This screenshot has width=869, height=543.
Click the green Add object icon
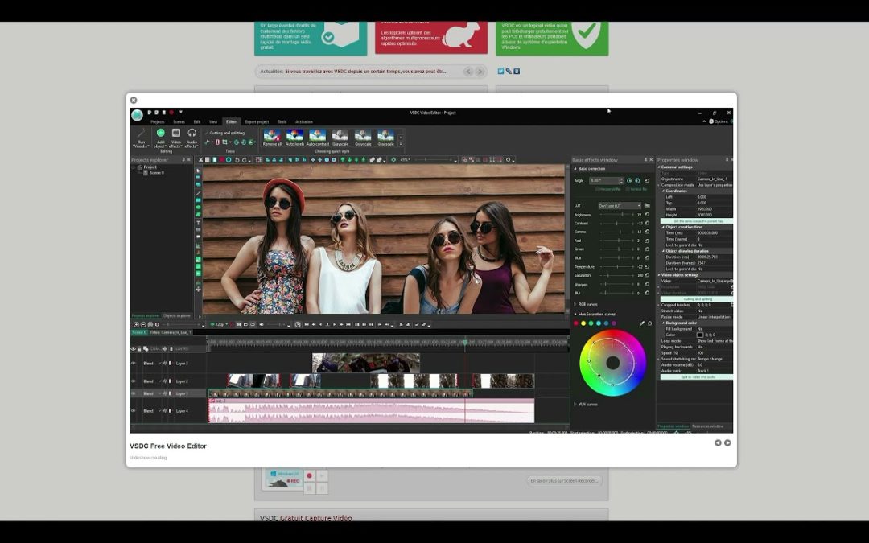click(160, 133)
